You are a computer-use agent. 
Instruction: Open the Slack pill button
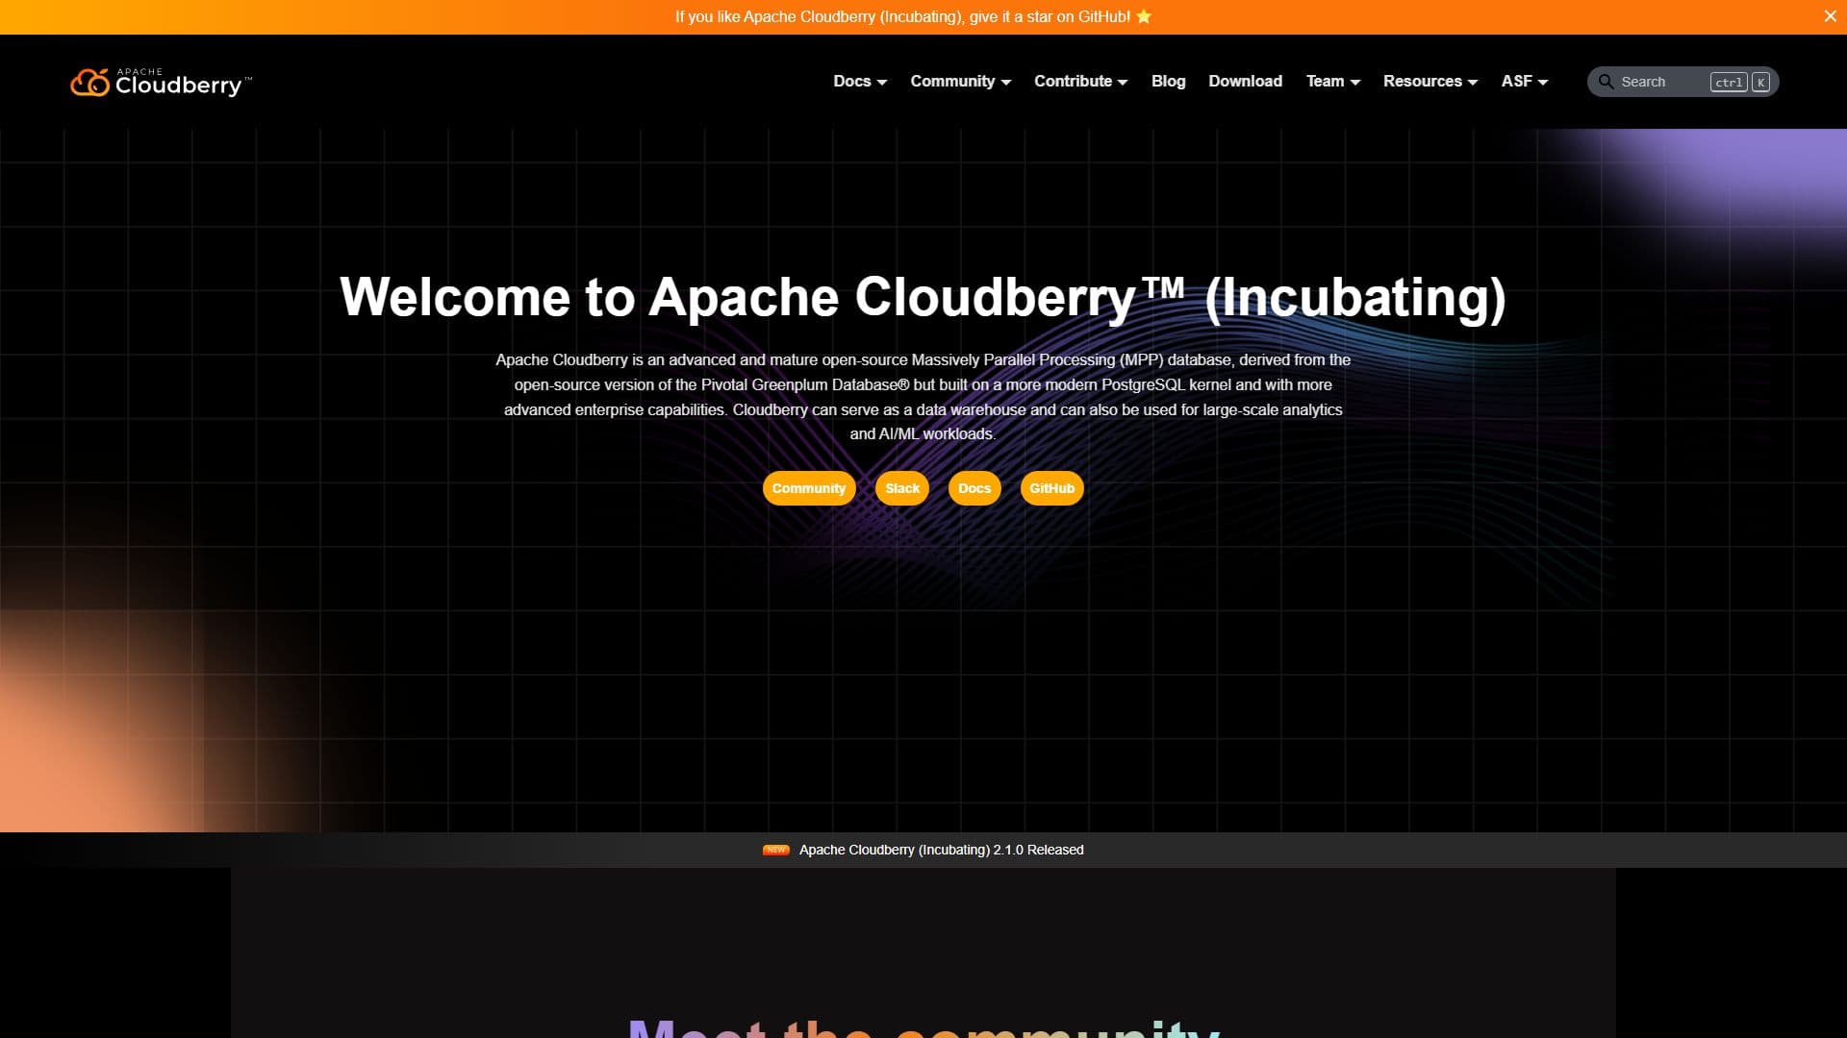pos(902,488)
